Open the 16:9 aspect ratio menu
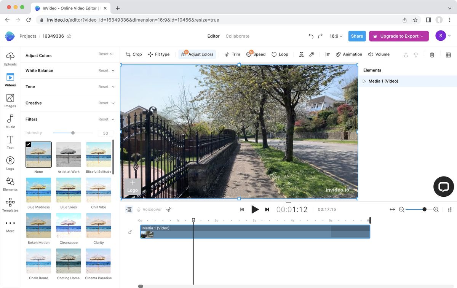 [335, 36]
